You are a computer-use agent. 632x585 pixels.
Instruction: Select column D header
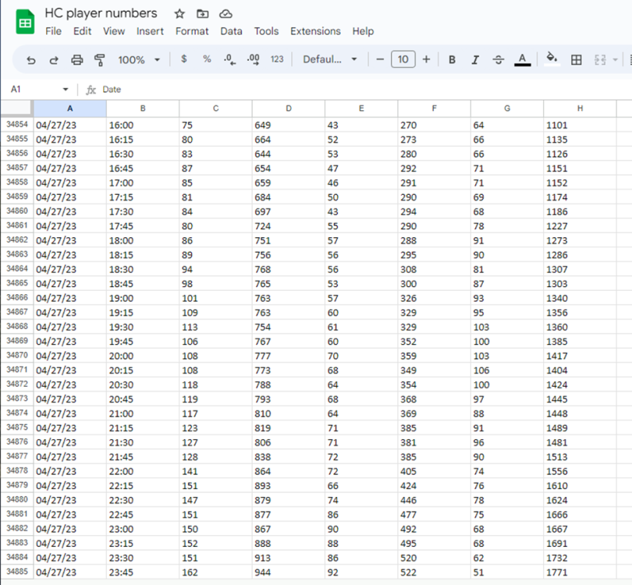coord(288,108)
